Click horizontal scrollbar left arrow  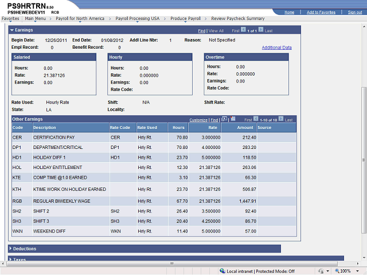pyautogui.click(x=2, y=264)
